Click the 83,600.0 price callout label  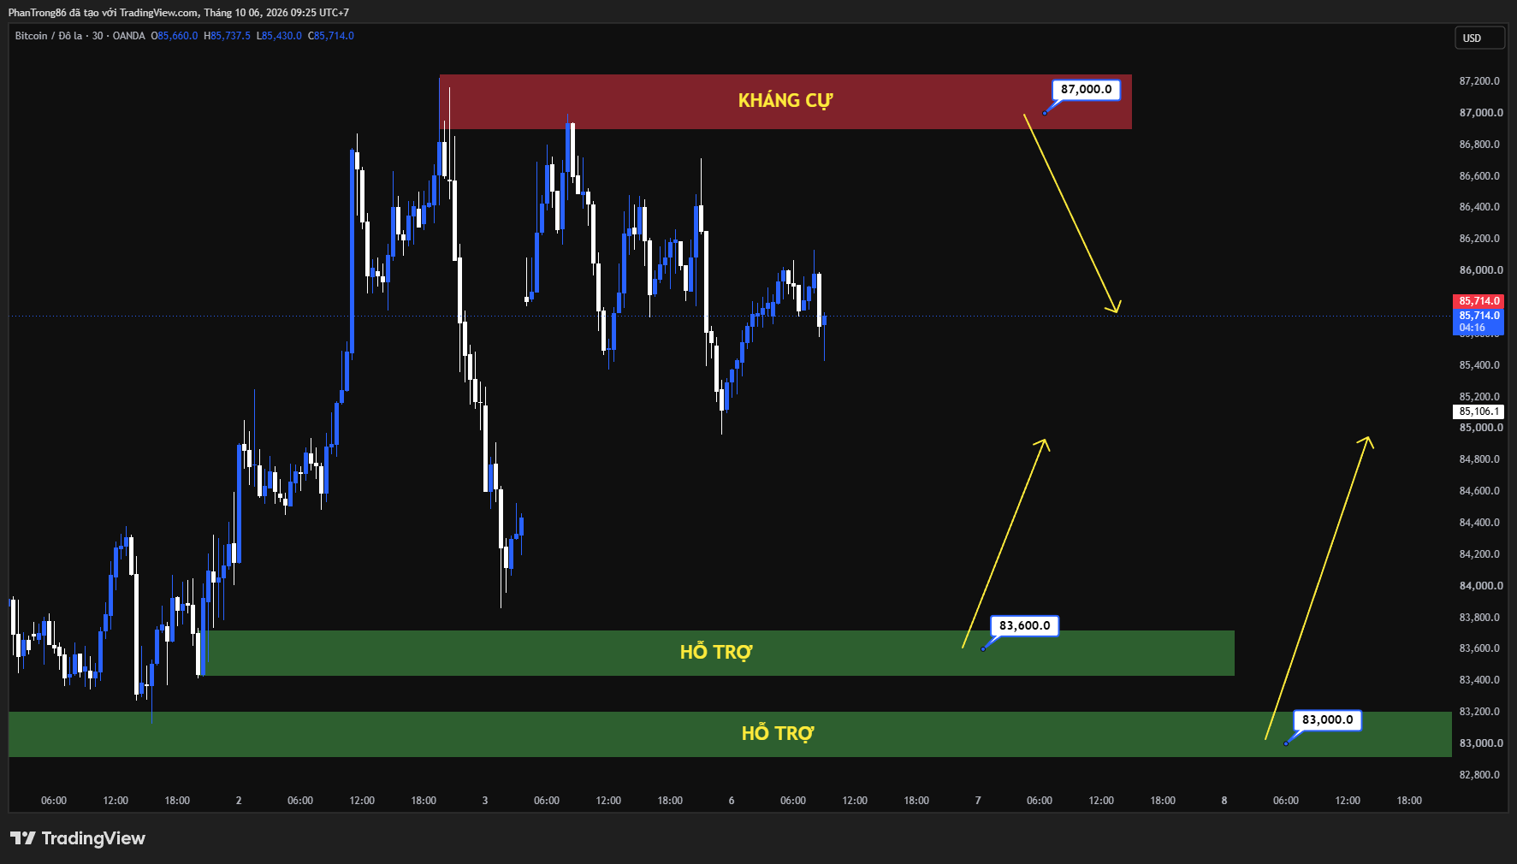pyautogui.click(x=1024, y=625)
